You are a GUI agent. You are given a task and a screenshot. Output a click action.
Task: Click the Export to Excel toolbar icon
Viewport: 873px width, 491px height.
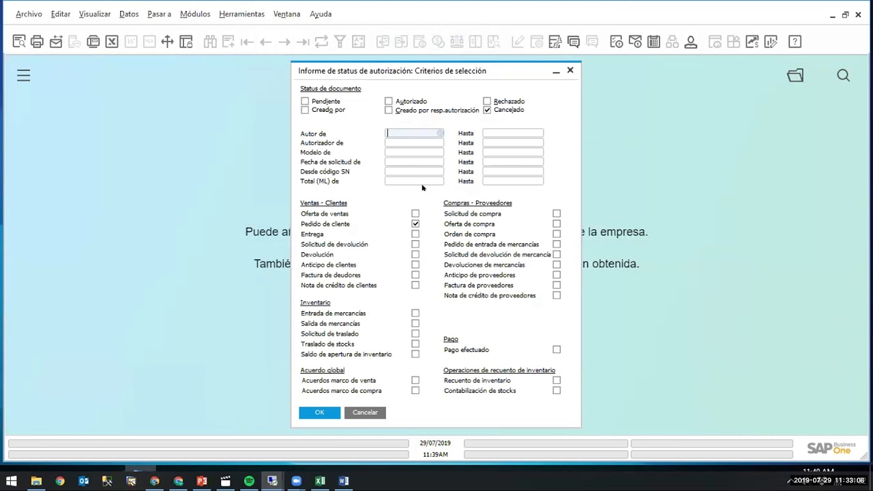pyautogui.click(x=112, y=42)
